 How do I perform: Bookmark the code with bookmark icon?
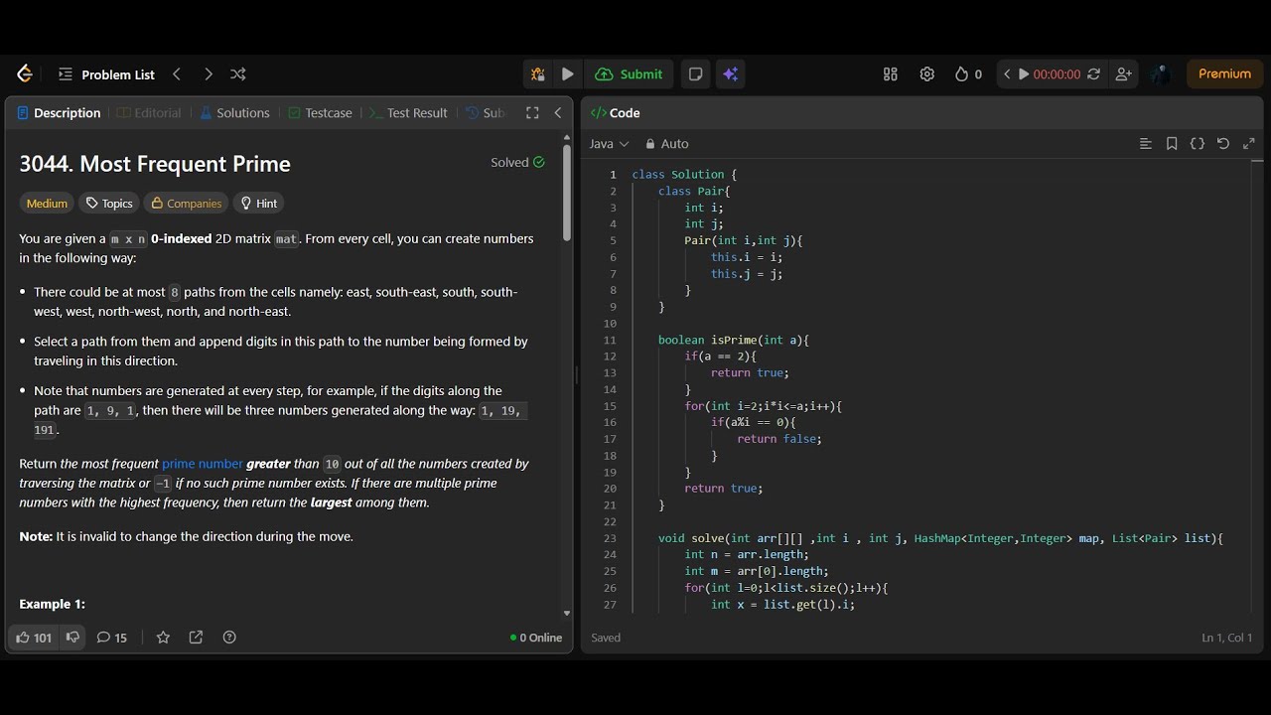tap(1172, 144)
